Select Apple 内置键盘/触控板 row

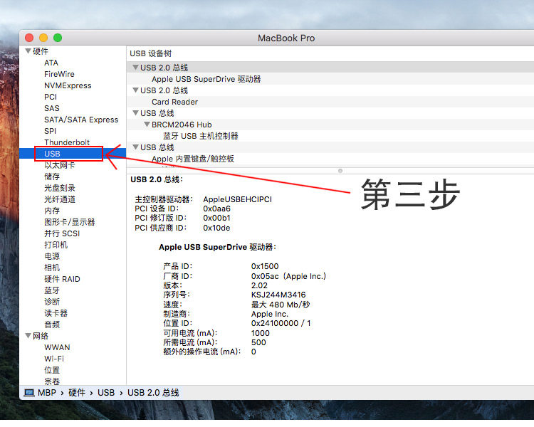pyautogui.click(x=193, y=159)
